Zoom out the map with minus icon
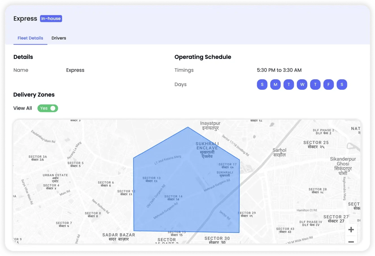 351,241
